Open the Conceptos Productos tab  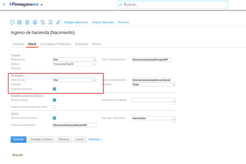pyautogui.click(x=56, y=44)
